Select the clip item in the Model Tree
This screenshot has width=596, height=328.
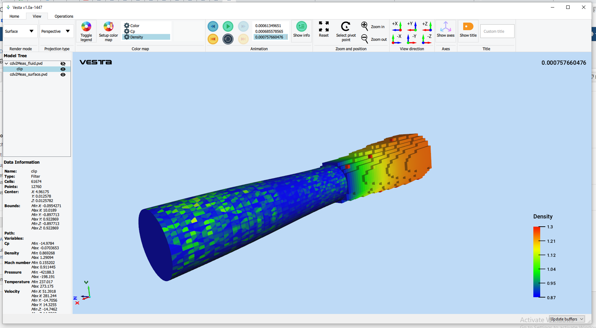coord(20,69)
